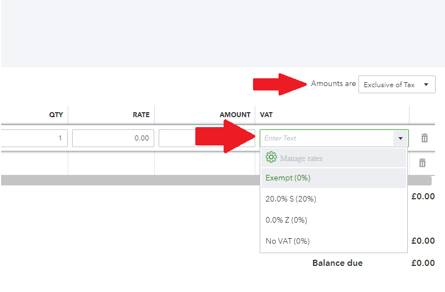Focus the RATE input showing 0.00
This screenshot has width=445, height=292.
pos(113,138)
